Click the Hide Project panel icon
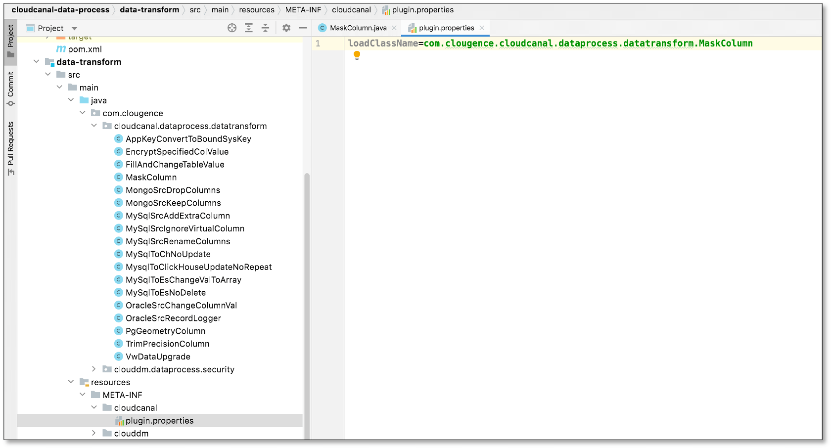831x448 pixels. point(303,28)
